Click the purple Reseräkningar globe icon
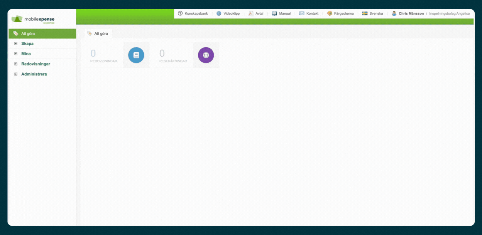Image resolution: width=482 pixels, height=235 pixels. point(206,55)
